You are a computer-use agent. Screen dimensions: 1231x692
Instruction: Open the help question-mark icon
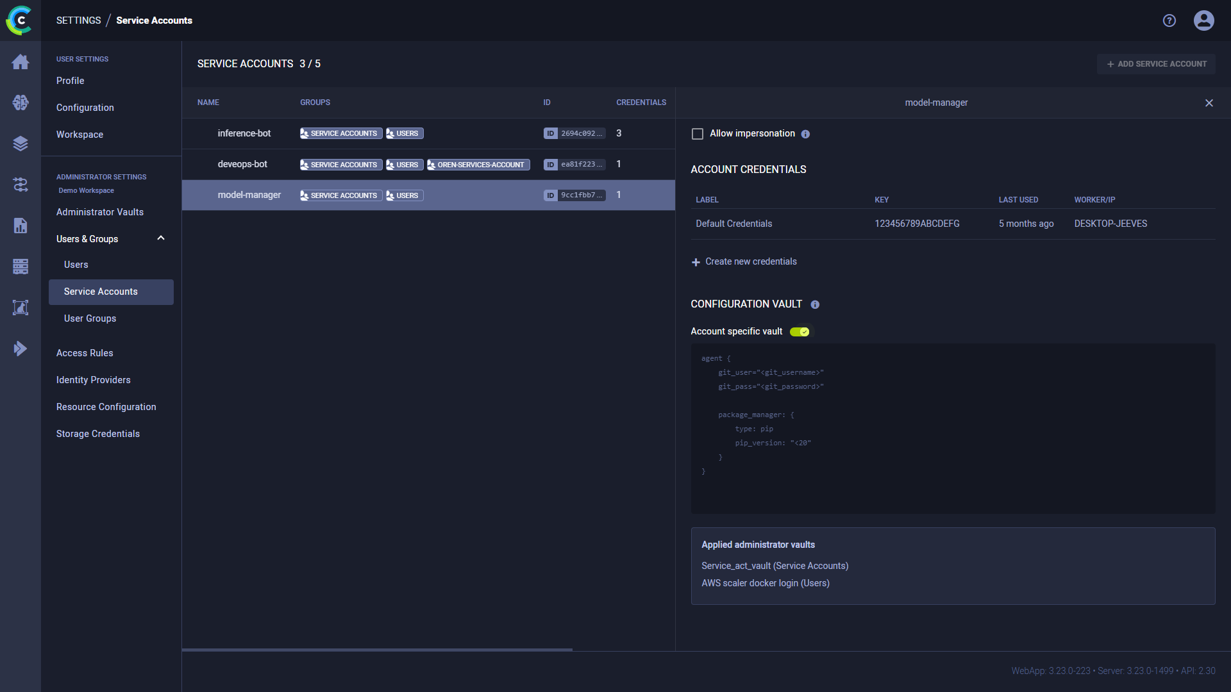coord(1169,21)
